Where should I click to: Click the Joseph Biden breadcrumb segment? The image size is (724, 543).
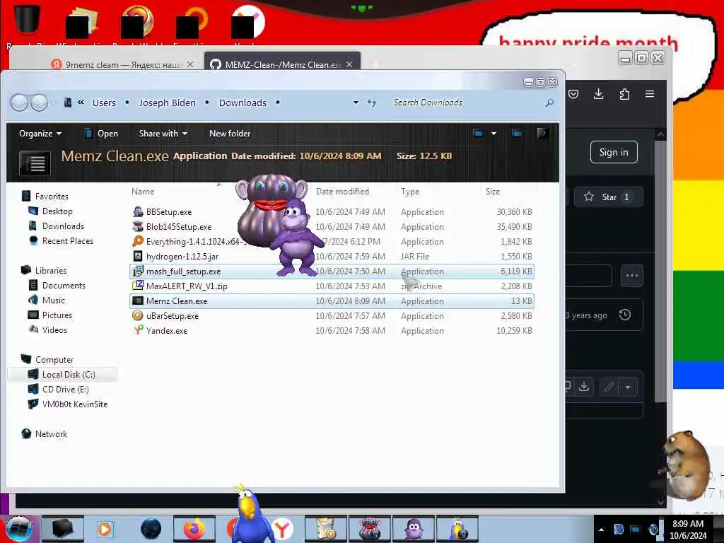pyautogui.click(x=167, y=103)
